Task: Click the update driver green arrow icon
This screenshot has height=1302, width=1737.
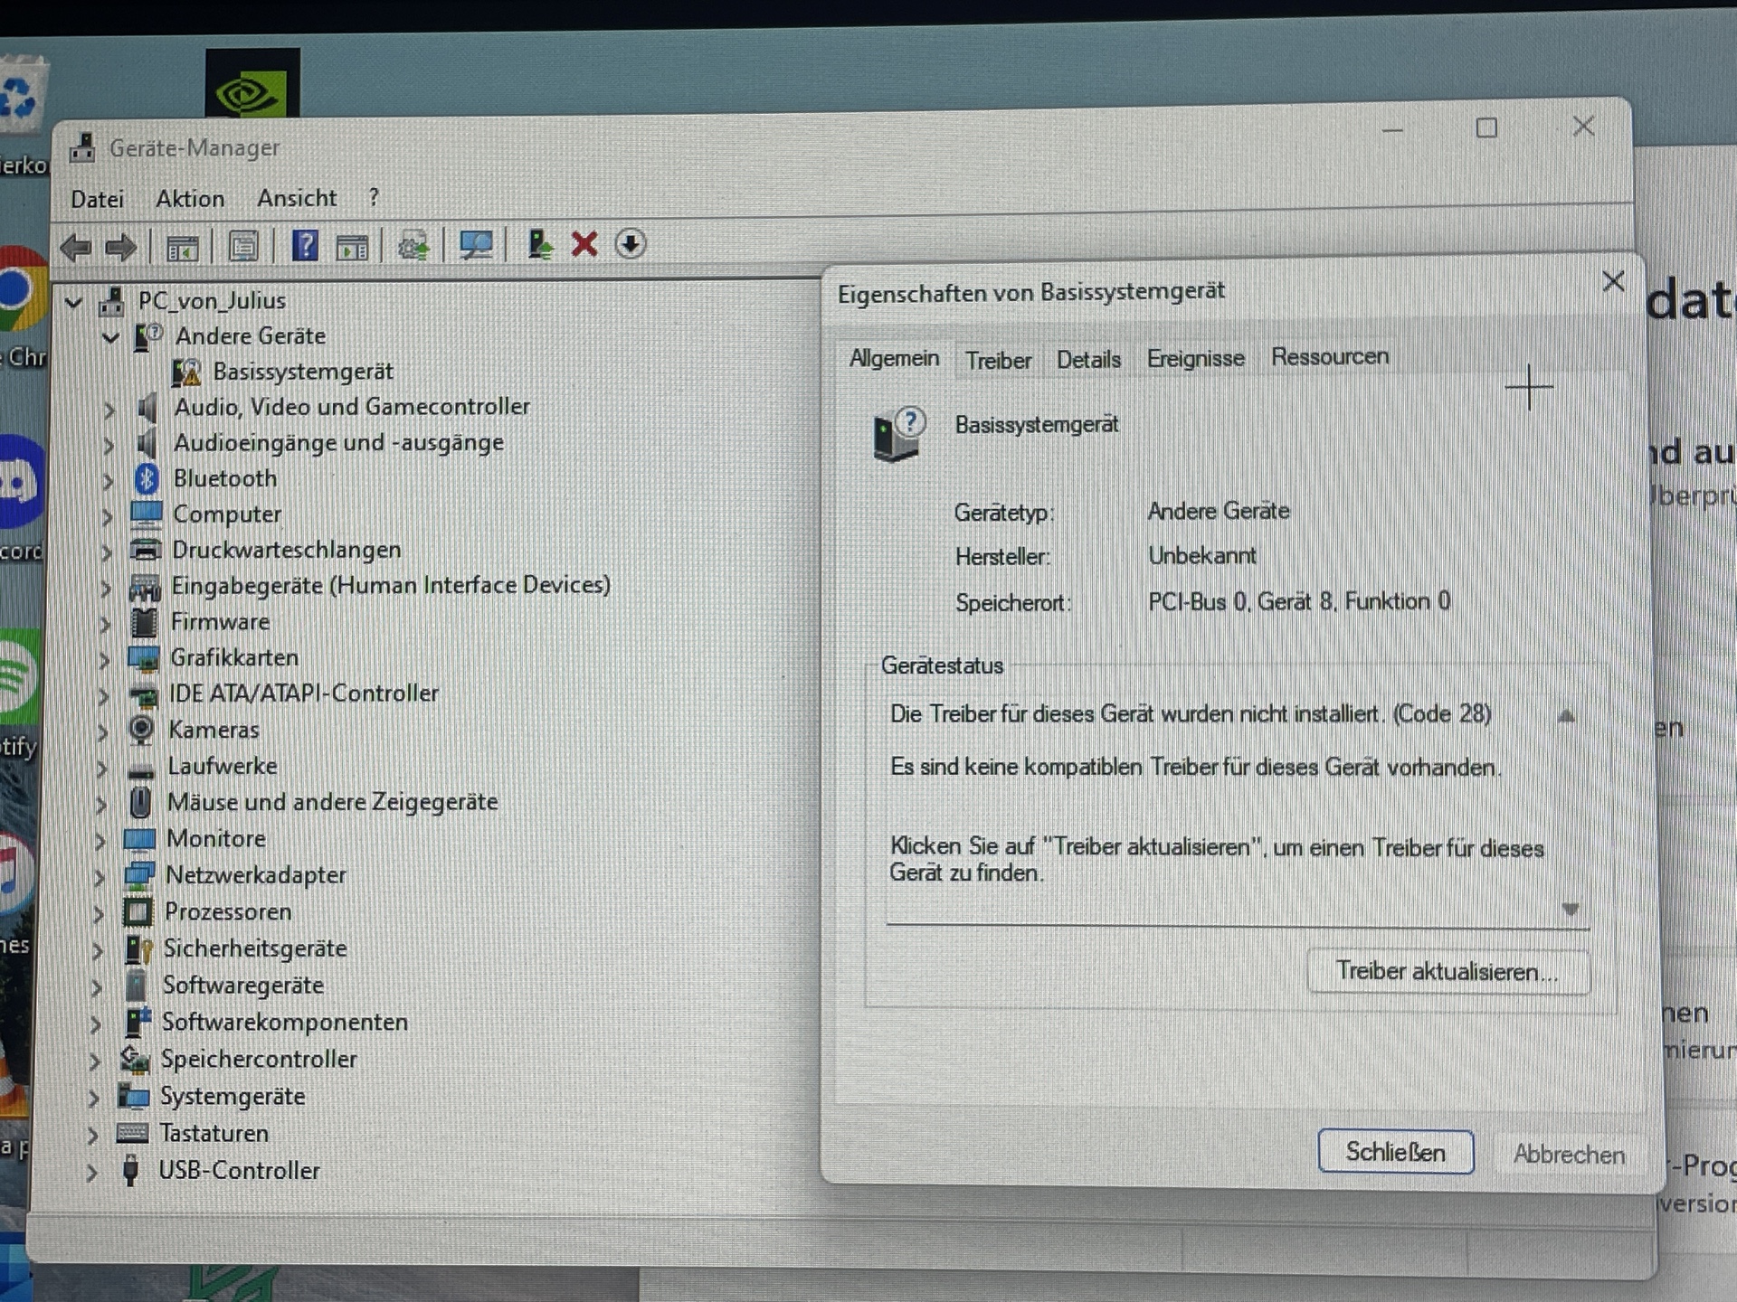Action: tap(540, 244)
